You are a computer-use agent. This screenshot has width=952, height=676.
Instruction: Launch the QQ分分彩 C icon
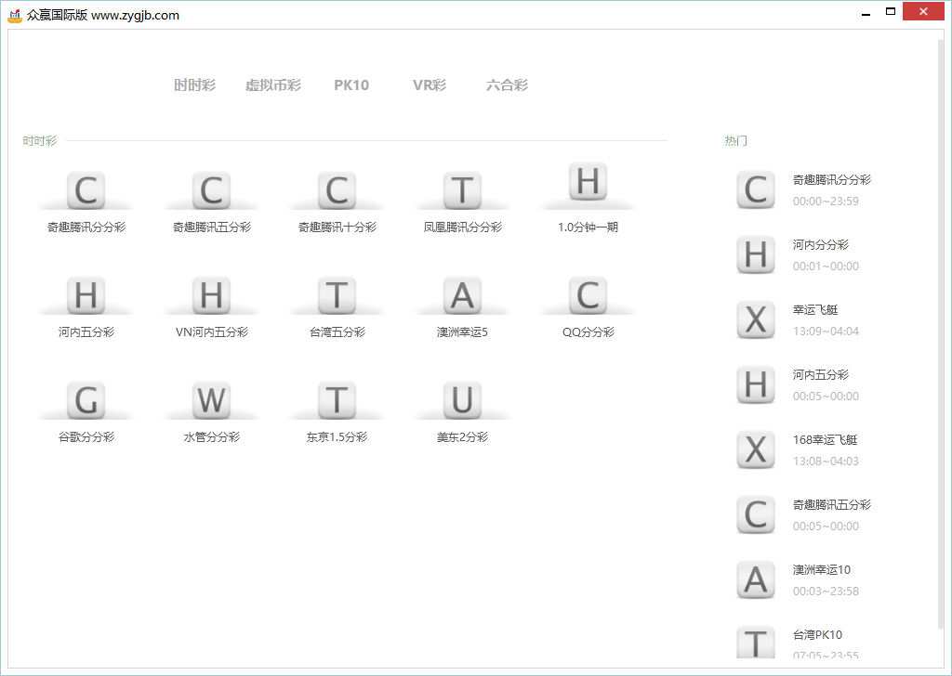tap(588, 295)
